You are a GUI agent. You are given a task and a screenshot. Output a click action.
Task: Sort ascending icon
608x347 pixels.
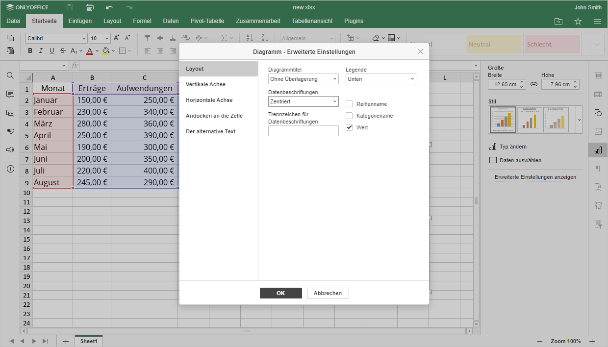coord(250,38)
